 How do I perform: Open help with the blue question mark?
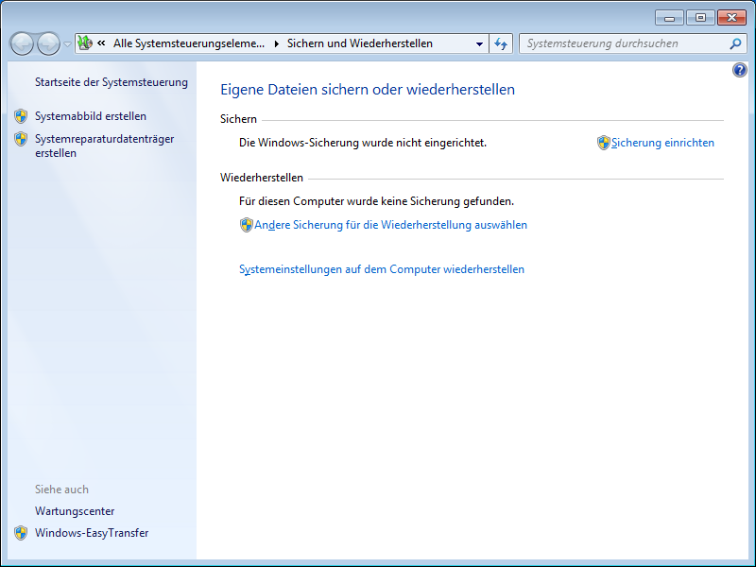point(740,71)
